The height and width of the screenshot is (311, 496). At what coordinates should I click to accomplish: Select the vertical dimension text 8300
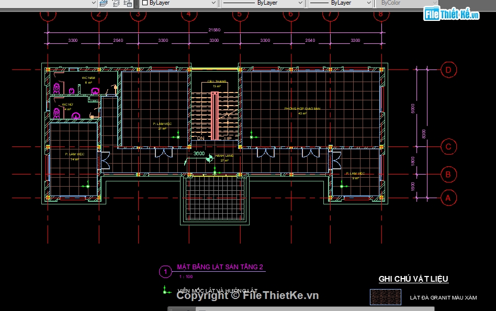424,134
